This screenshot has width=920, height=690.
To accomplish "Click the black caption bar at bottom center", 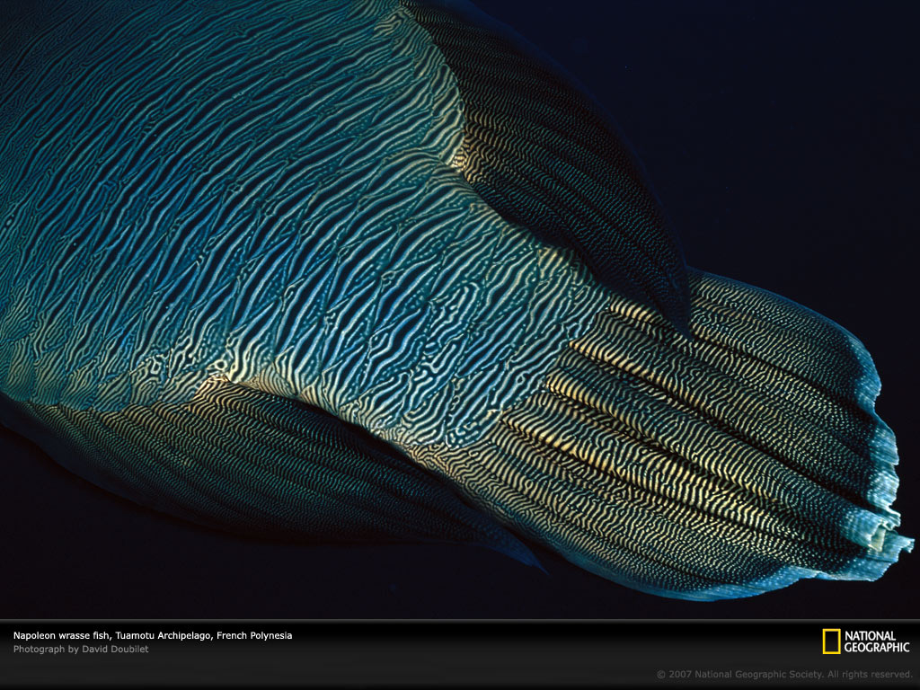I will (x=460, y=654).
